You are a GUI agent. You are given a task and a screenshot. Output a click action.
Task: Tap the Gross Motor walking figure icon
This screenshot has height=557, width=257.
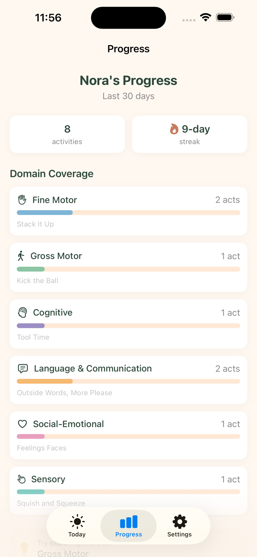click(21, 256)
